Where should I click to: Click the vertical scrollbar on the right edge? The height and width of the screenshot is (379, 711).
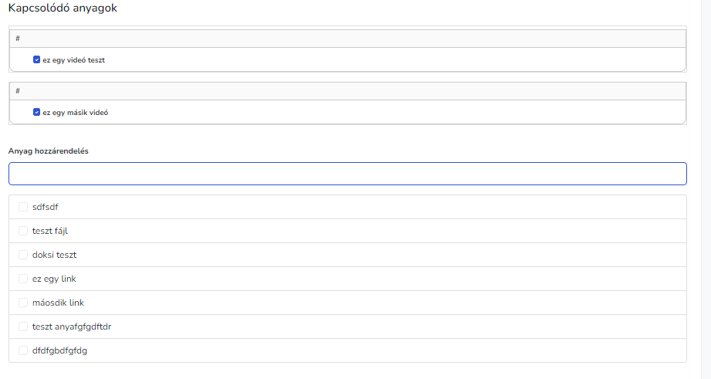[706, 189]
